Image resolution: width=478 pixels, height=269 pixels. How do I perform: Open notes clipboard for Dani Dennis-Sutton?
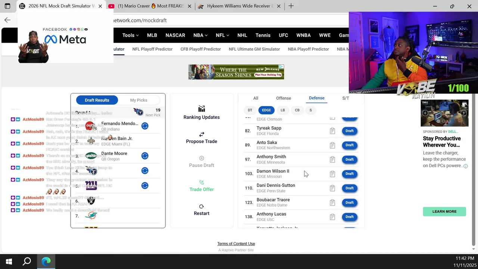coord(332,188)
